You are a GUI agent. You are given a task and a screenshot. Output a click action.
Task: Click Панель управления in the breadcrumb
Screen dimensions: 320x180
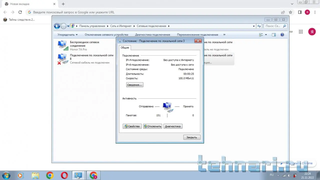(x=92, y=26)
